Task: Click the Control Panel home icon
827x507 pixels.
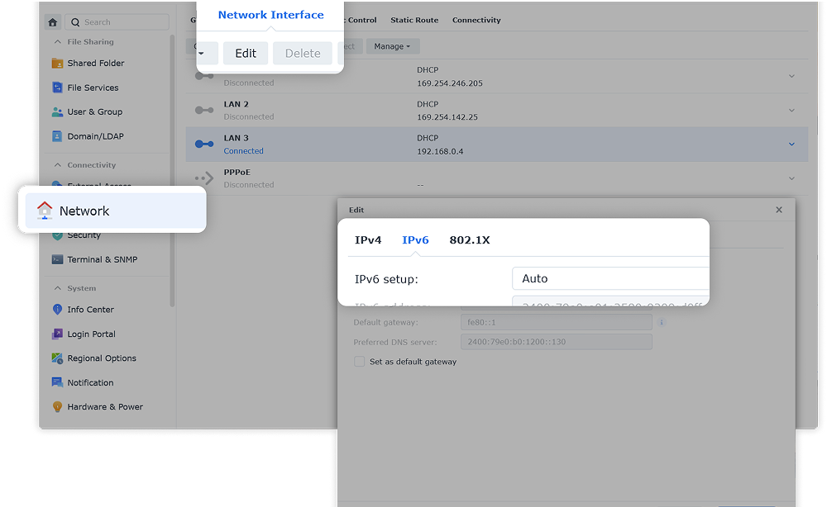Action: (x=53, y=22)
